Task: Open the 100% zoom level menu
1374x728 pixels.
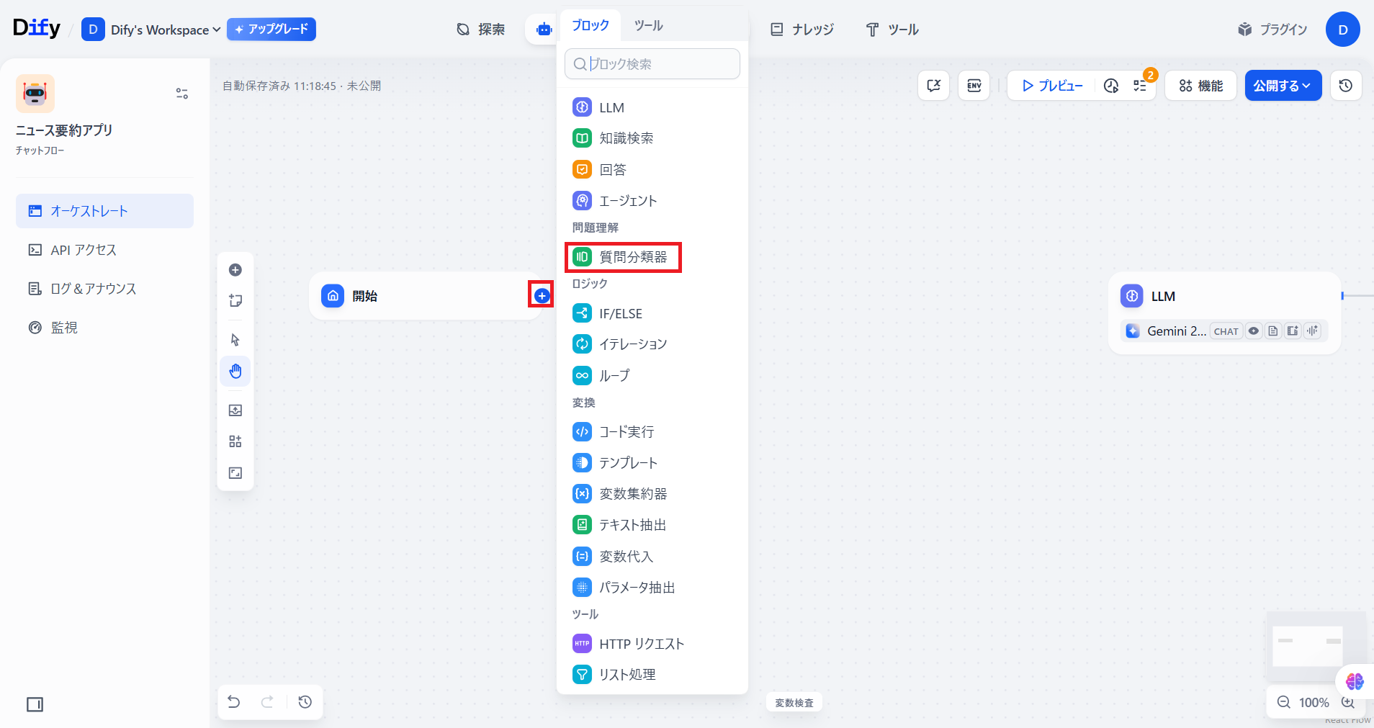Action: (1314, 702)
